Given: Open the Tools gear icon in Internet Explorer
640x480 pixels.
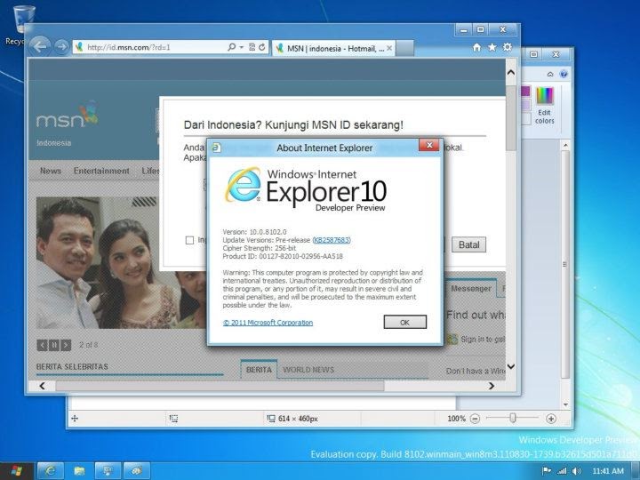Looking at the screenshot, I should point(508,47).
